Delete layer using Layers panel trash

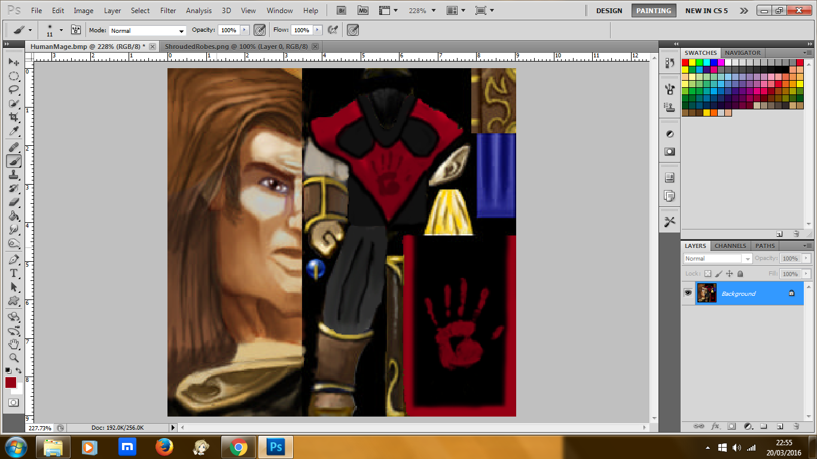(x=796, y=426)
